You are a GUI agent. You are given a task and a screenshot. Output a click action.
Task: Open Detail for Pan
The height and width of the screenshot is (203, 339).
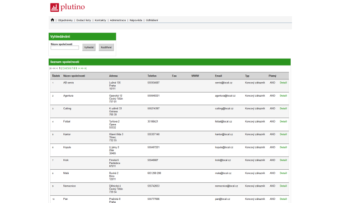[283, 199]
